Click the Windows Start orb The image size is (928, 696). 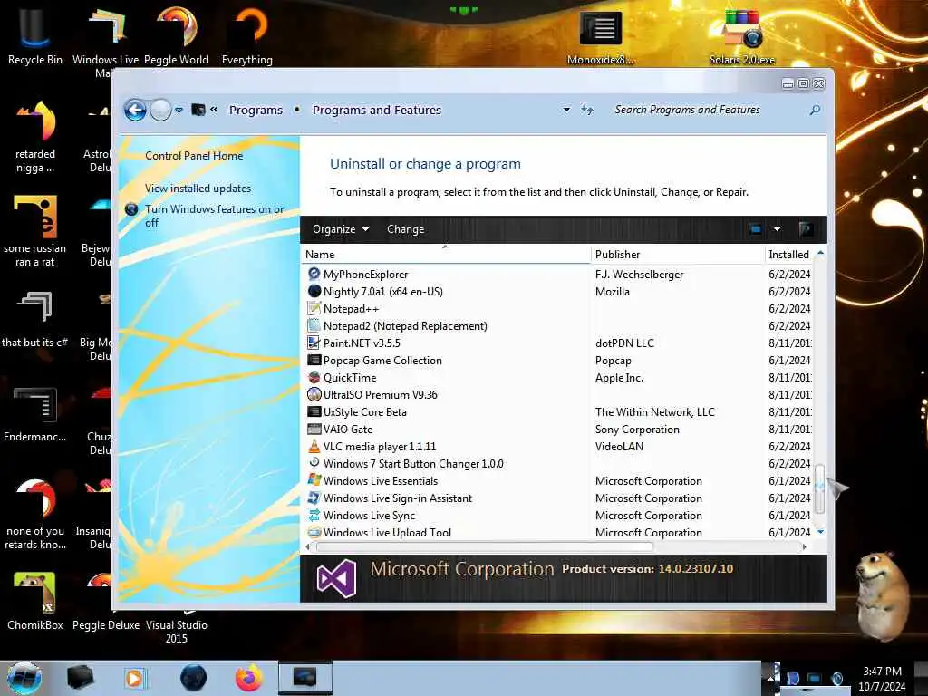pos(24,678)
